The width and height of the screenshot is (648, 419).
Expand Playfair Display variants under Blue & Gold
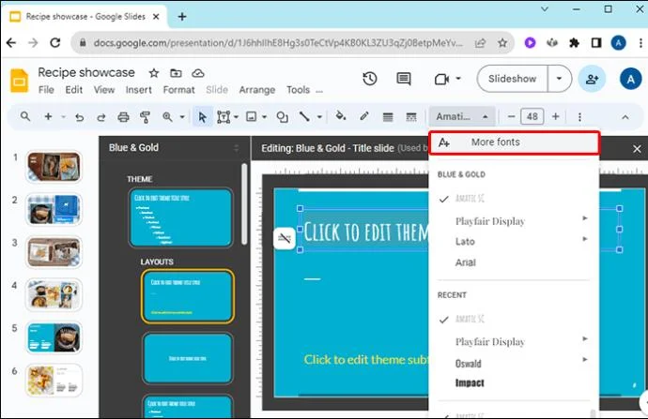(x=584, y=218)
